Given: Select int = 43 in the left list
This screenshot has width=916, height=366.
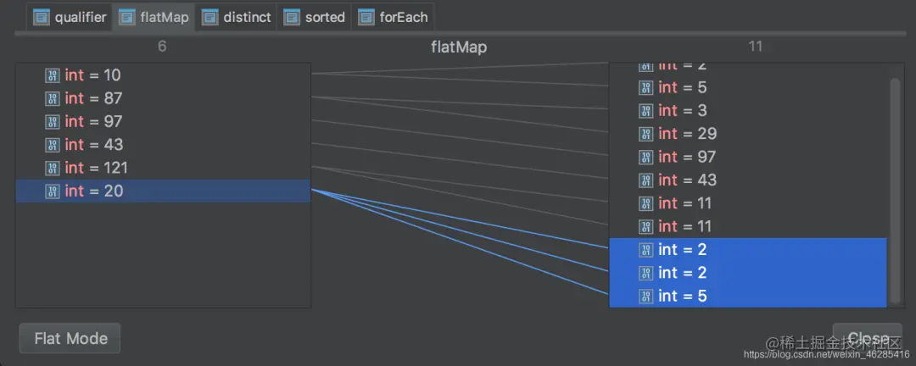Looking at the screenshot, I should (163, 145).
